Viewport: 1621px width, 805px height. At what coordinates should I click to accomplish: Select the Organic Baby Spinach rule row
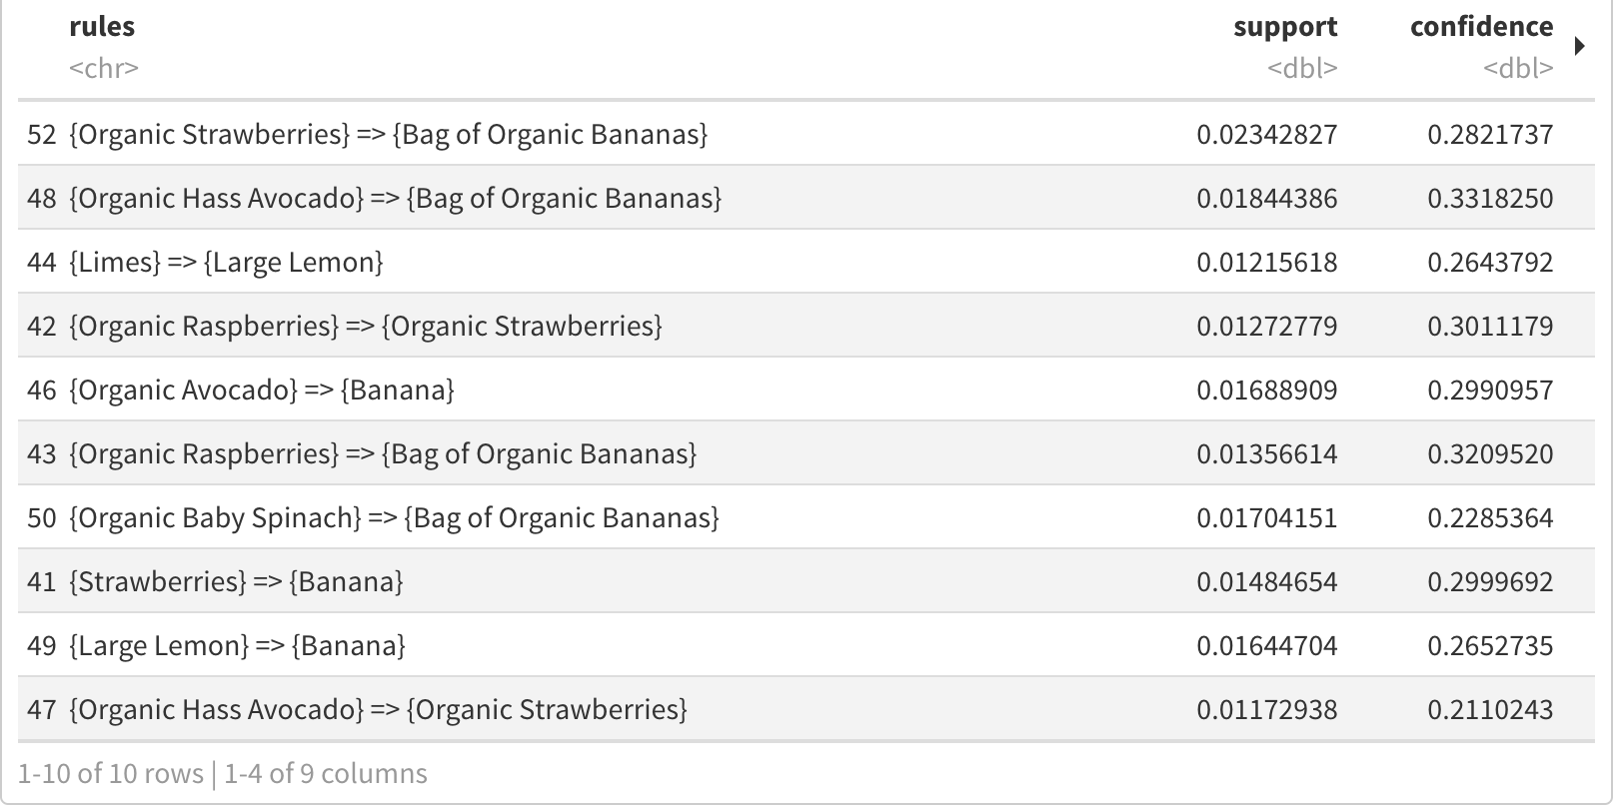[806, 517]
